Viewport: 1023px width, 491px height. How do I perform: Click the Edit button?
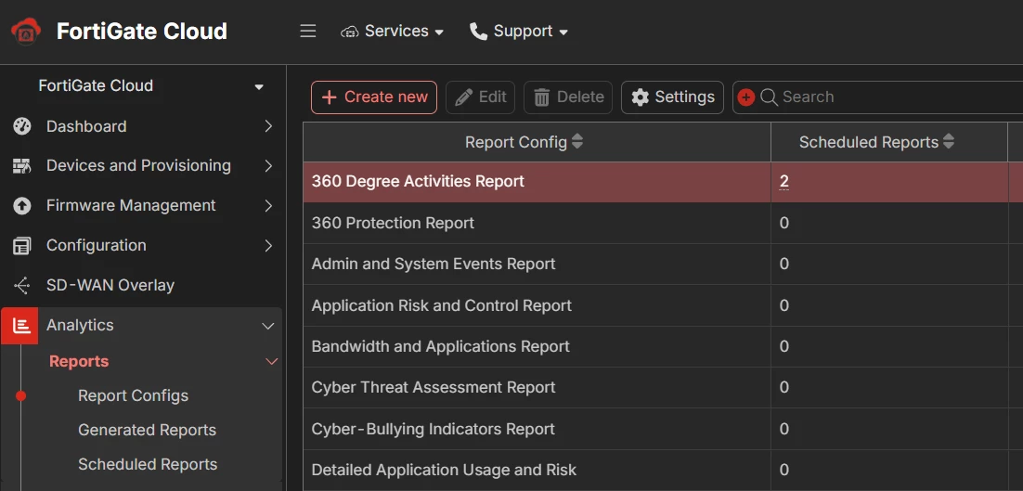[480, 97]
